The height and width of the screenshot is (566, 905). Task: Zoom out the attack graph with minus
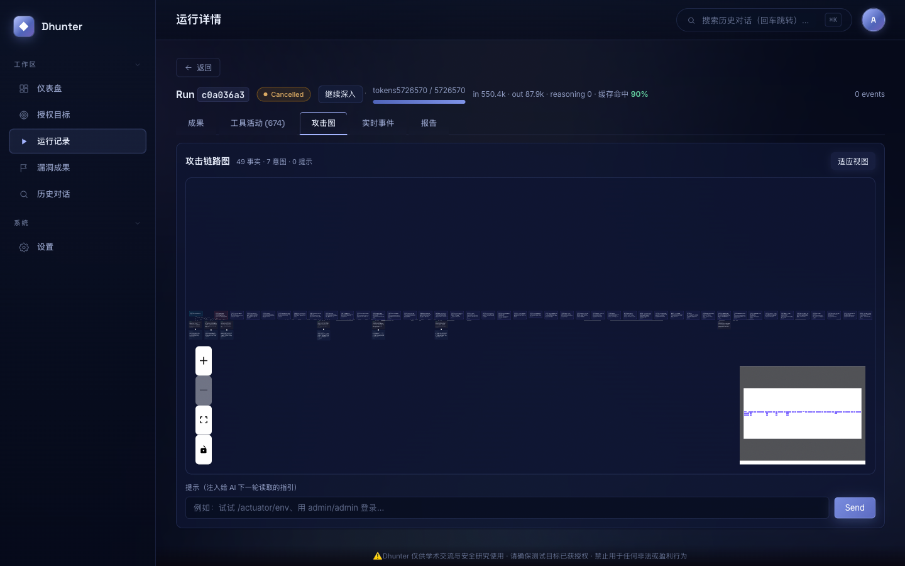pyautogui.click(x=204, y=391)
